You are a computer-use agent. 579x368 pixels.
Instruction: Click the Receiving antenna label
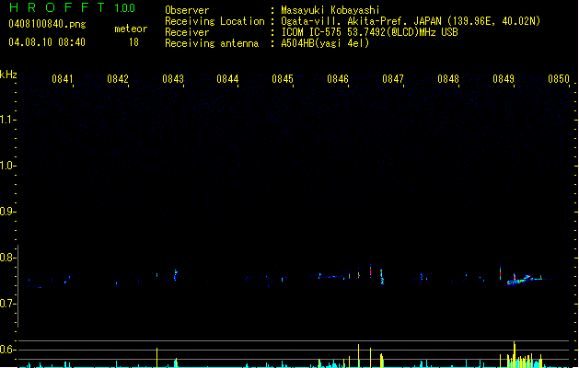click(212, 43)
